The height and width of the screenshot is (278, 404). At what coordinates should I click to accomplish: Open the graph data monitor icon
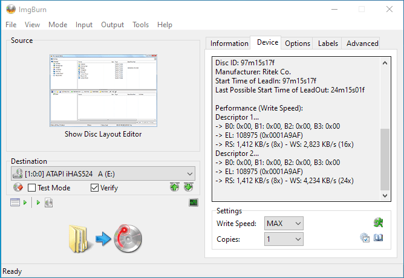coord(194,202)
